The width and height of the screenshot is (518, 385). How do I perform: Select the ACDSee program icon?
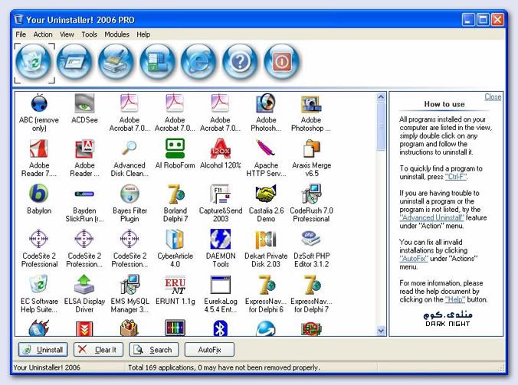point(84,103)
